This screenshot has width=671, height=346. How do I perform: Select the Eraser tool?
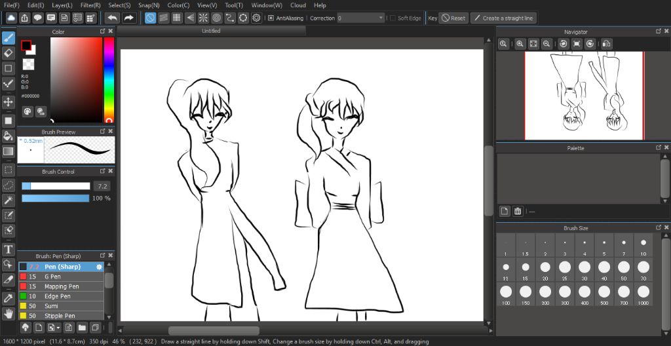(x=8, y=52)
